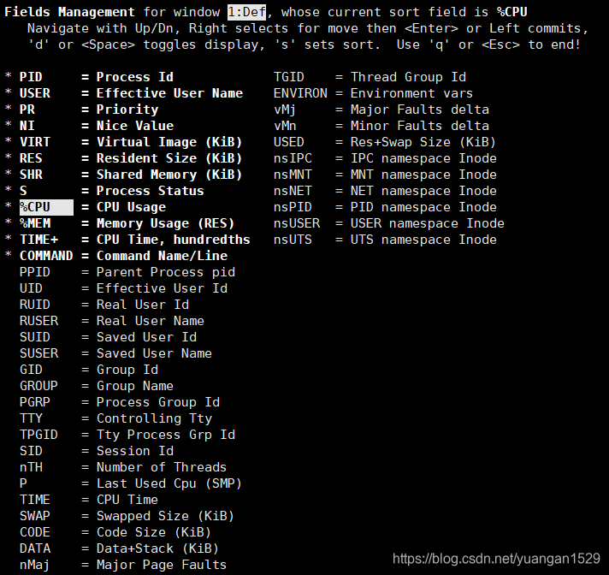Image resolution: width=609 pixels, height=575 pixels.
Task: Select the COMMAND field entry
Action: pyautogui.click(x=116, y=256)
